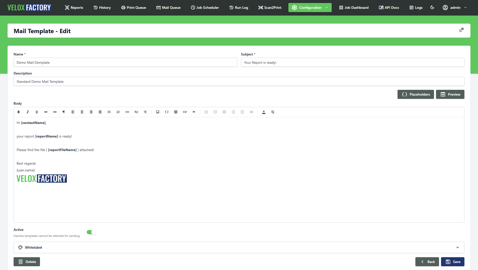Delete this mail template
The width and height of the screenshot is (478, 270).
(x=27, y=262)
